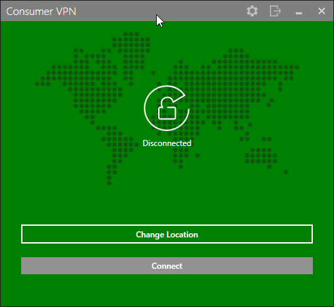Click the Connect button
The image size is (334, 307).
tap(167, 265)
